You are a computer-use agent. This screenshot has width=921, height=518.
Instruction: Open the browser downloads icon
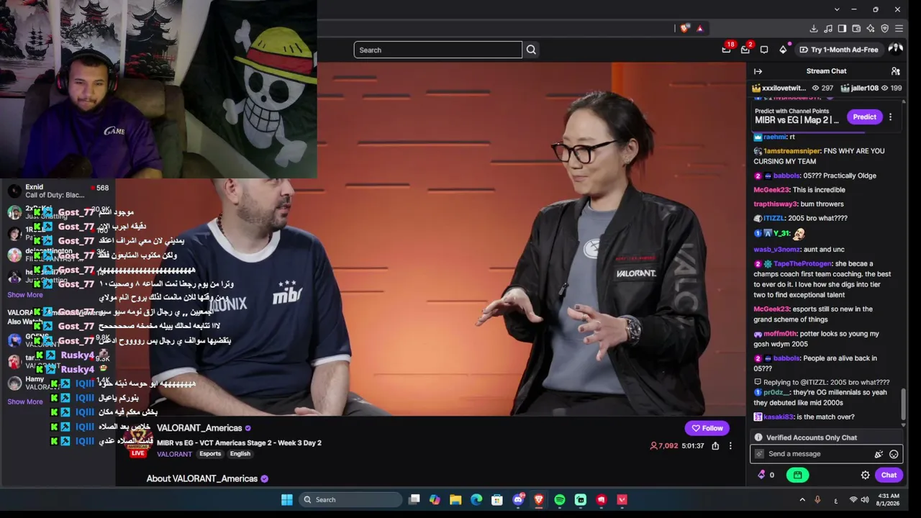[x=814, y=29]
